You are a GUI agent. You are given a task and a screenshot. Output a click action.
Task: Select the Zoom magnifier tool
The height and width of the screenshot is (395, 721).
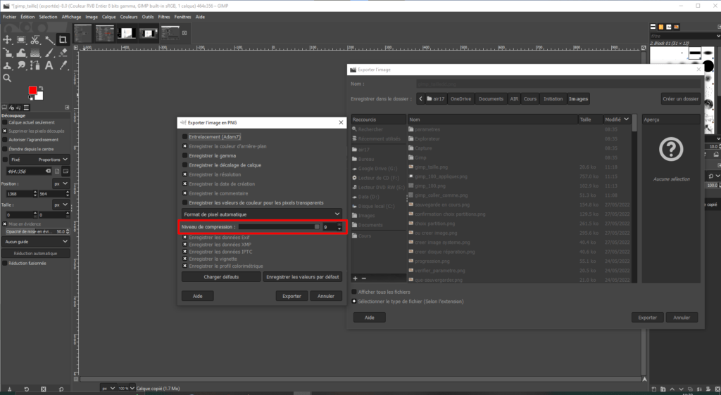[x=7, y=78]
